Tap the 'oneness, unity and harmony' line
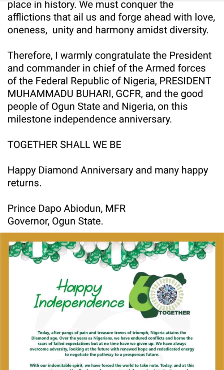Viewport: 224px width, 370px height. (108, 31)
